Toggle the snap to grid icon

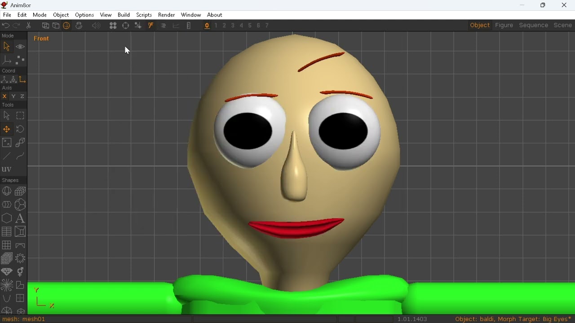coord(138,26)
